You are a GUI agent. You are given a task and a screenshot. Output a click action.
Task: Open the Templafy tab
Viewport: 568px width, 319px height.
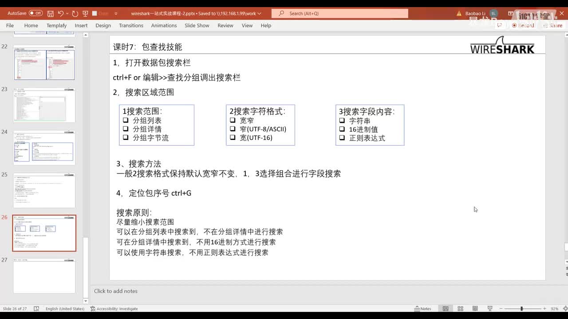pyautogui.click(x=56, y=26)
